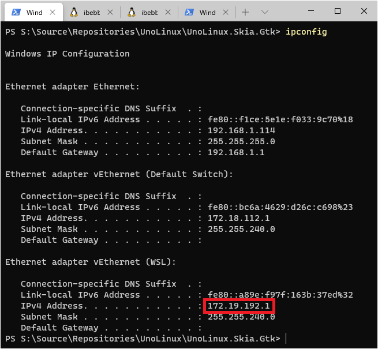The image size is (378, 349).
Task: Switch to the first Wind PowerShell tab
Action: 34,12
